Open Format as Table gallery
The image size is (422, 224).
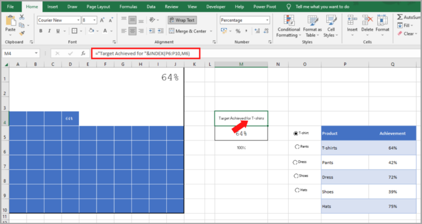(312, 26)
